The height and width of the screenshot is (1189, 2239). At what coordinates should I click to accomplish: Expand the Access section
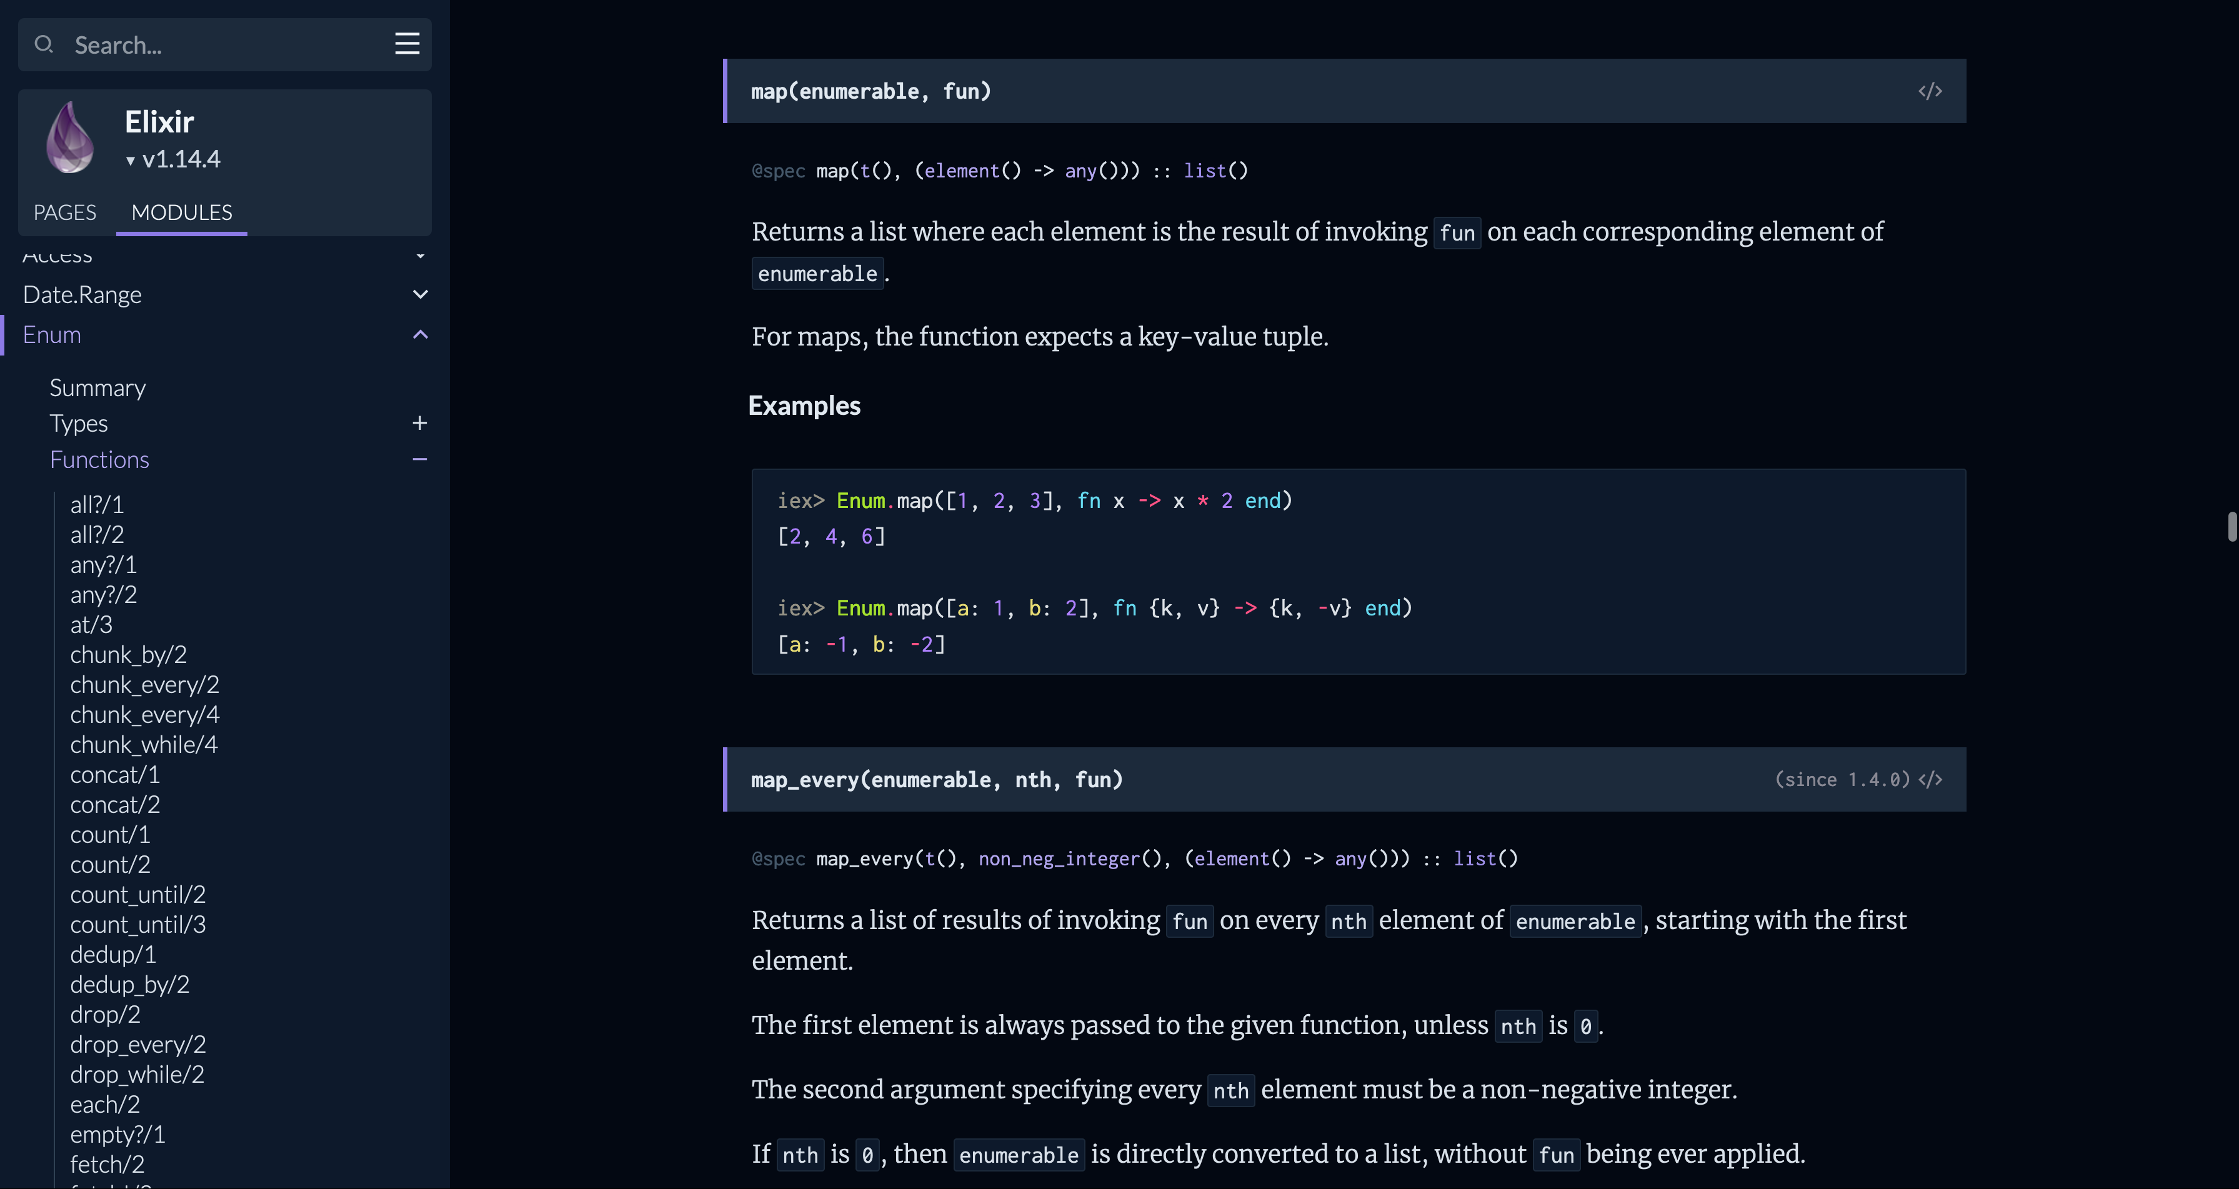tap(421, 253)
